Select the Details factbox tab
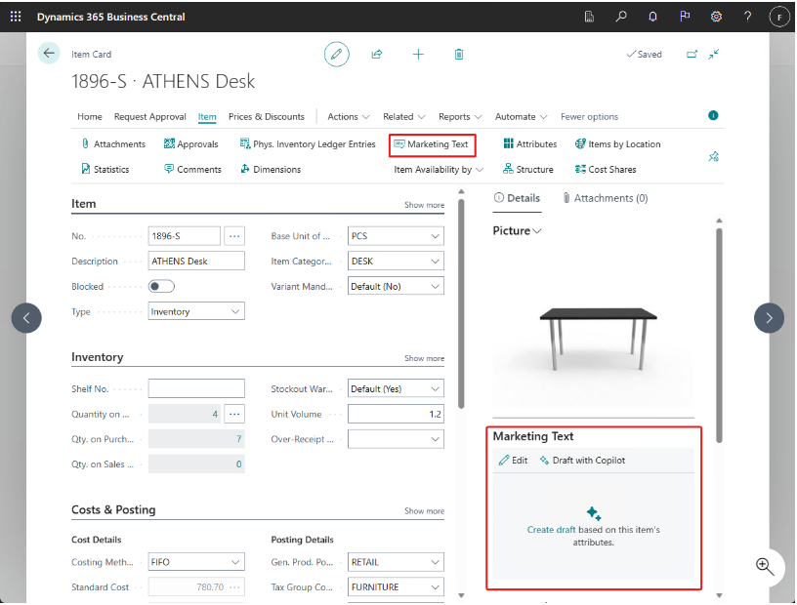The image size is (797, 605). click(517, 198)
